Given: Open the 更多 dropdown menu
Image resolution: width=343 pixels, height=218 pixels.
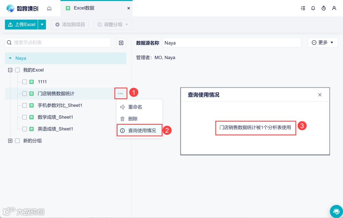Looking at the screenshot, I should [x=323, y=42].
